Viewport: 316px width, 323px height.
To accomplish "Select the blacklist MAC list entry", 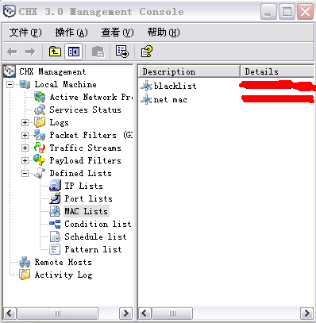I will (175, 86).
